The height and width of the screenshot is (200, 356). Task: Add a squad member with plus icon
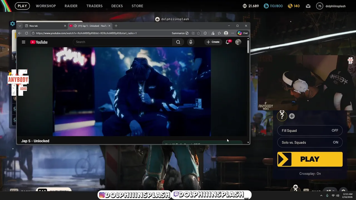coord(292,116)
